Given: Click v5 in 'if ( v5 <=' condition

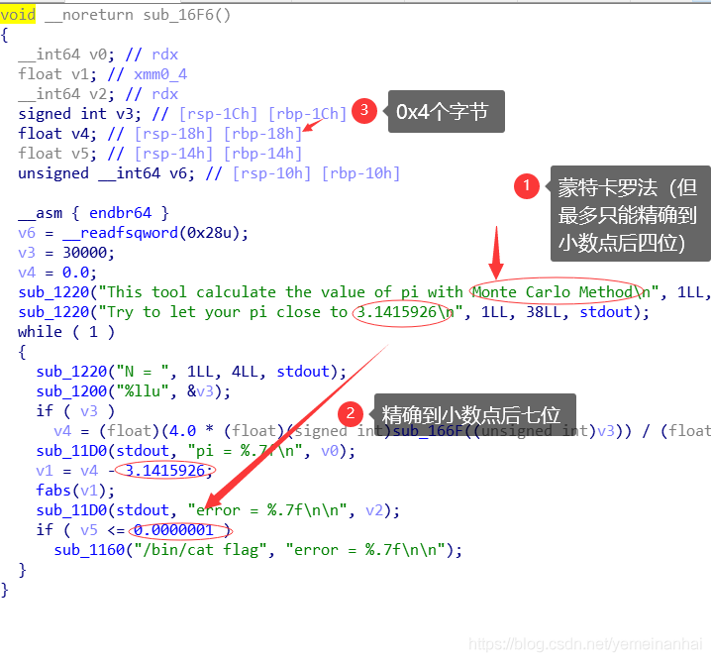Looking at the screenshot, I should click(89, 530).
